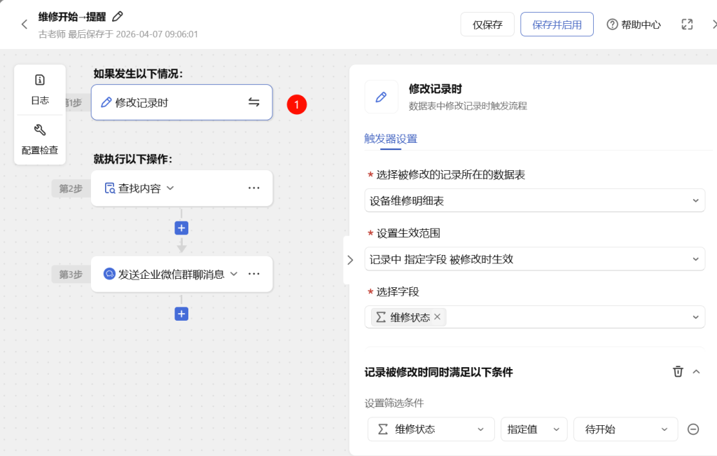This screenshot has width=717, height=456.
Task: Collapse the 记录被修改时同时满足以下条件 section
Action: 696,371
